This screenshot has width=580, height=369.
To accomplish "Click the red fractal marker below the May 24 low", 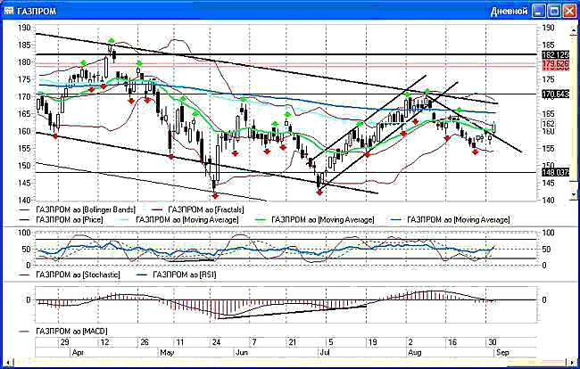I will (x=215, y=196).
